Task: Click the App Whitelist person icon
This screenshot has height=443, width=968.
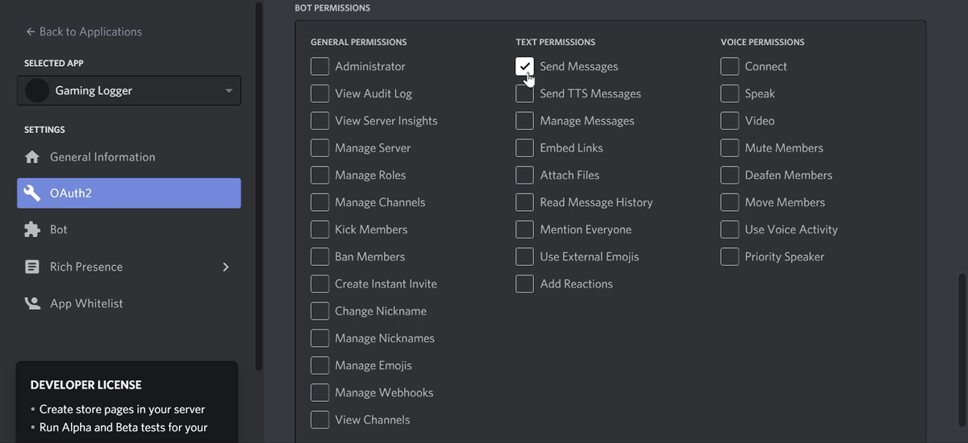Action: pos(32,304)
